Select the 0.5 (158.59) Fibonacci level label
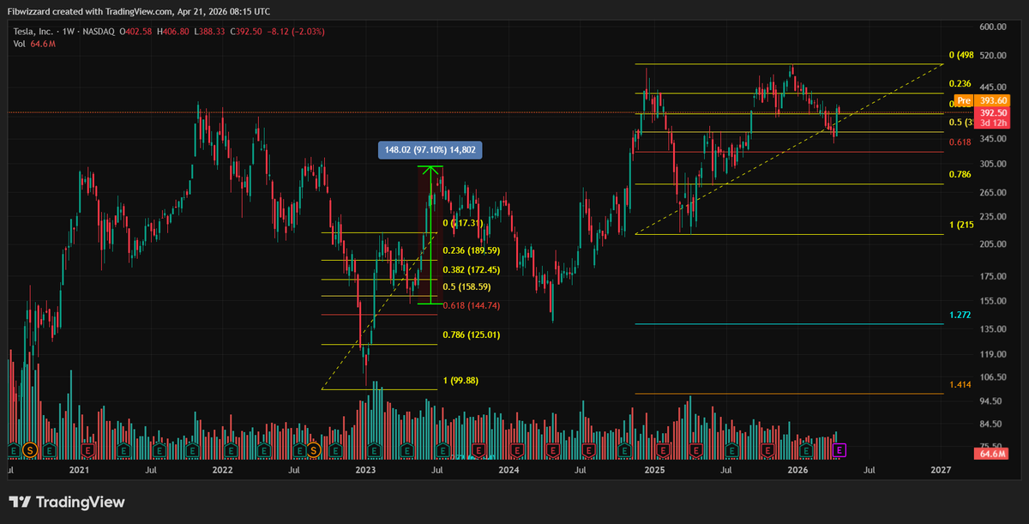1029x524 pixels. tap(467, 286)
